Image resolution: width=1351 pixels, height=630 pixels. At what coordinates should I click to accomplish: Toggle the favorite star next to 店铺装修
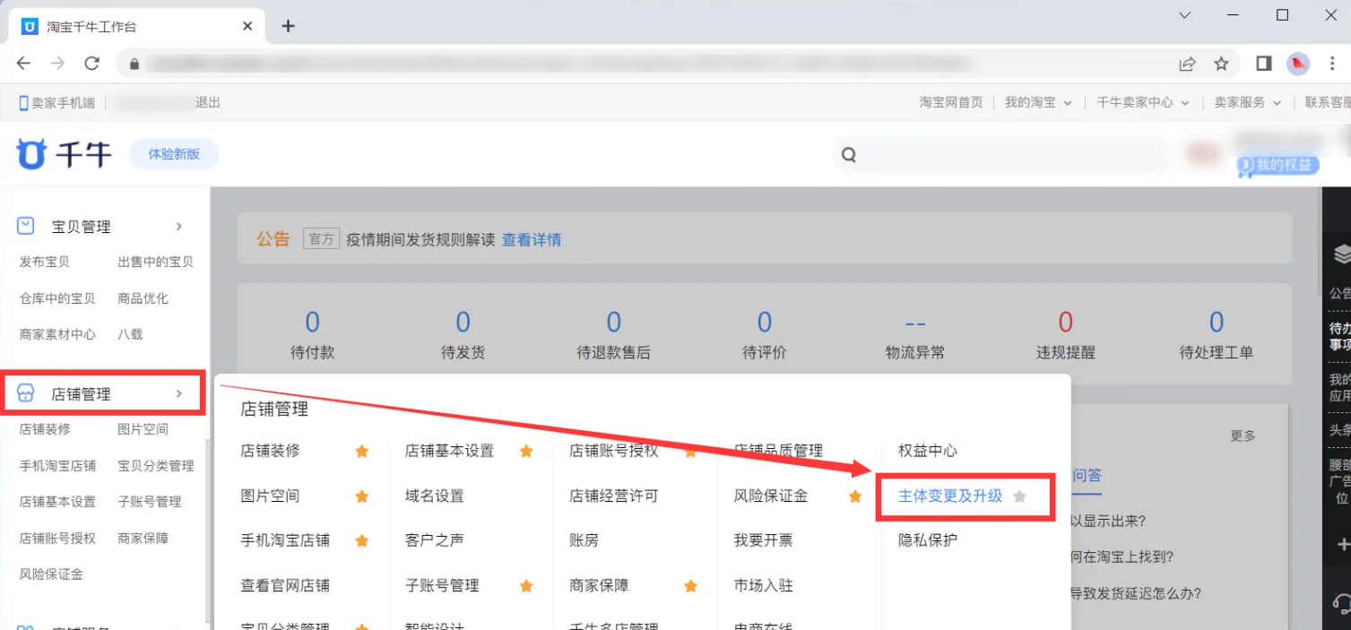(x=361, y=451)
